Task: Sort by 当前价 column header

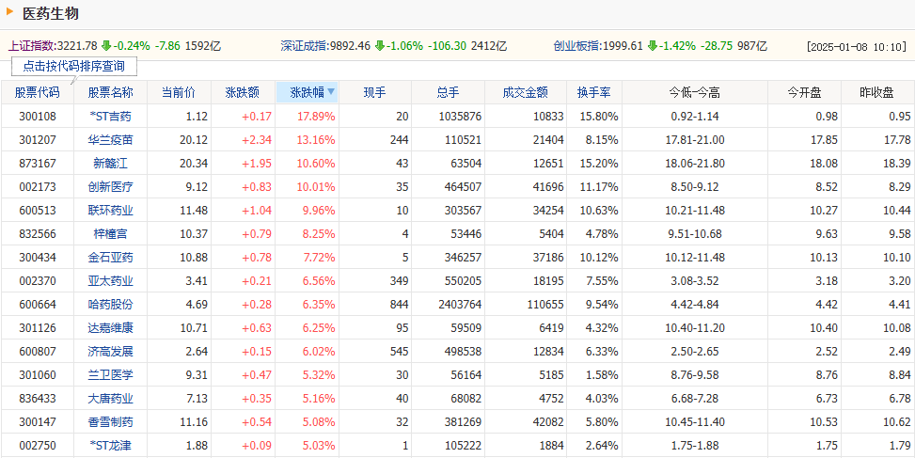Action: [x=179, y=92]
